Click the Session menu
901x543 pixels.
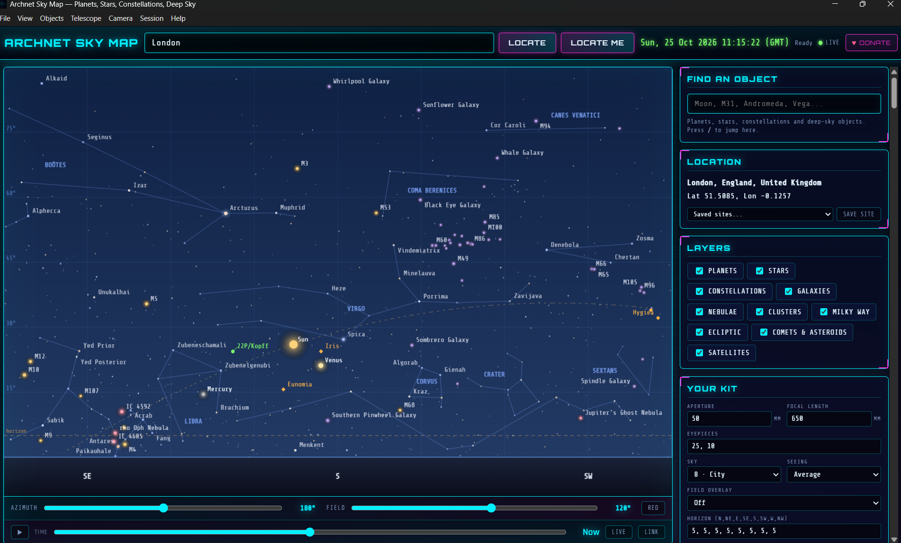pyautogui.click(x=152, y=18)
